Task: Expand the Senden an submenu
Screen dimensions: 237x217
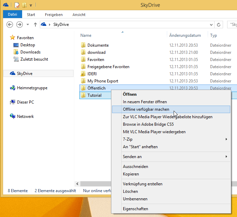Action: 171,157
